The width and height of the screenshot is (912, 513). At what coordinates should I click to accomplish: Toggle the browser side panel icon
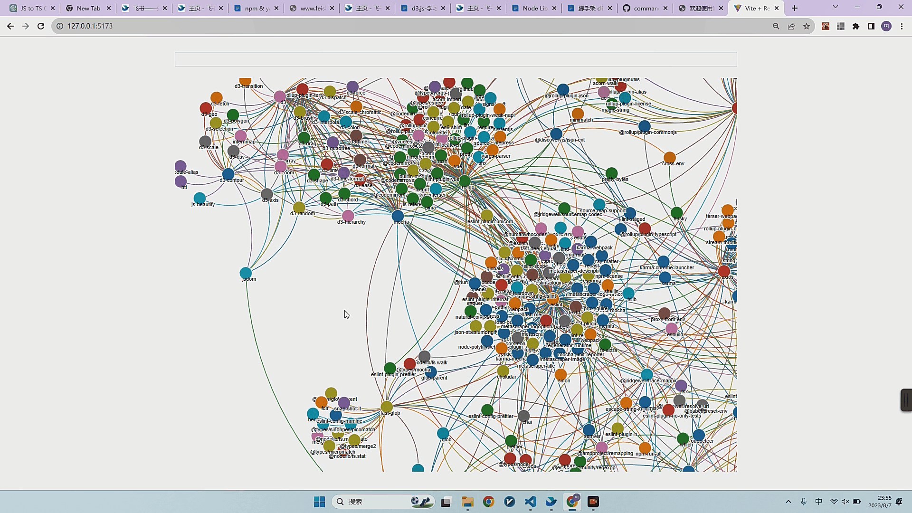point(871,26)
